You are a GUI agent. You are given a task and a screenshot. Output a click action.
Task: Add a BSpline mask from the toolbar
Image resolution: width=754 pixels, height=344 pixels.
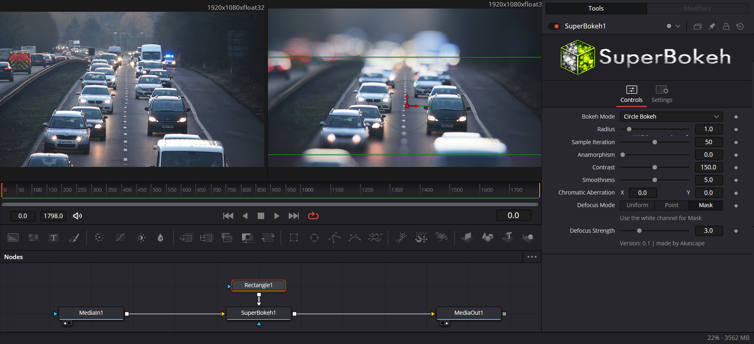coord(354,238)
